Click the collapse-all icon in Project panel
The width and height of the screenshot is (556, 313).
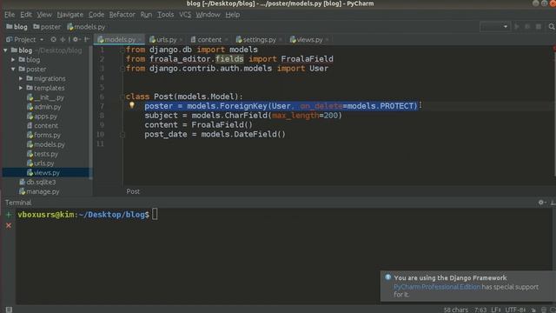pyautogui.click(x=63, y=39)
